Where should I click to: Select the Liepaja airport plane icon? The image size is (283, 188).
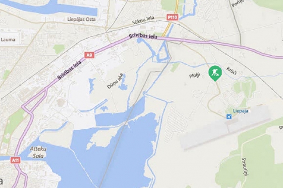click(x=229, y=117)
